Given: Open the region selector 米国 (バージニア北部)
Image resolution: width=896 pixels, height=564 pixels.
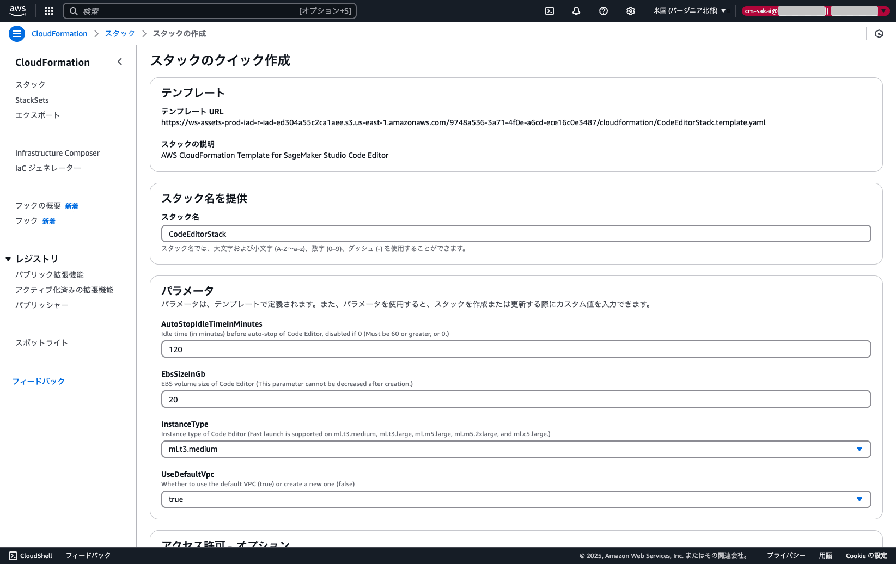Looking at the screenshot, I should pyautogui.click(x=690, y=11).
